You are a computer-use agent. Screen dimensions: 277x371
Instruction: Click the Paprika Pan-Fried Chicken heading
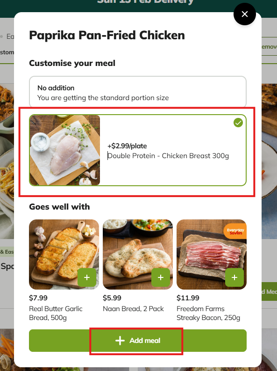tap(107, 35)
